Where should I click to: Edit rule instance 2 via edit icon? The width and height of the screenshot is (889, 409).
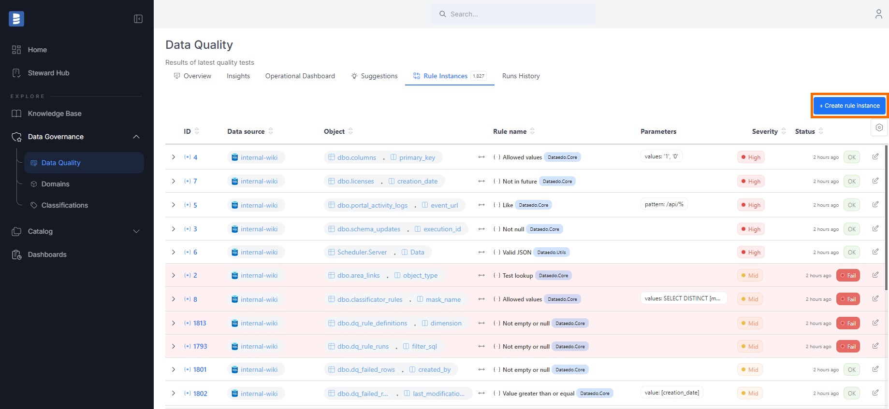pos(875,275)
